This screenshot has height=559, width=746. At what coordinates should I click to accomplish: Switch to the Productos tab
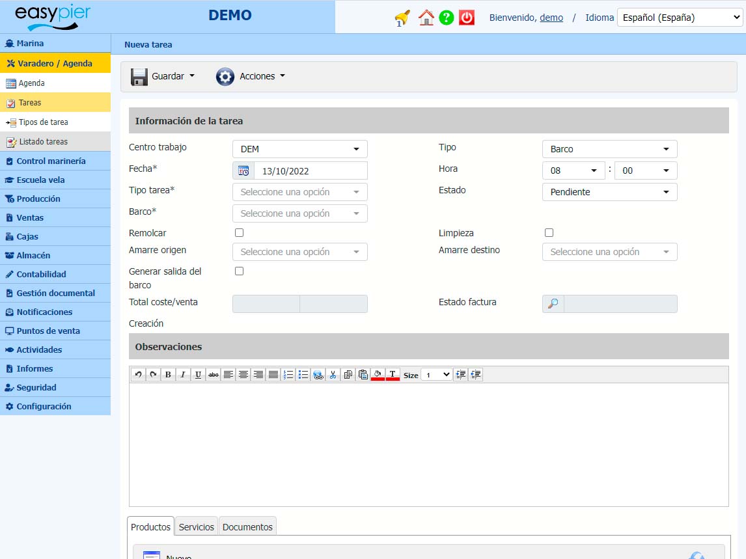coord(150,526)
